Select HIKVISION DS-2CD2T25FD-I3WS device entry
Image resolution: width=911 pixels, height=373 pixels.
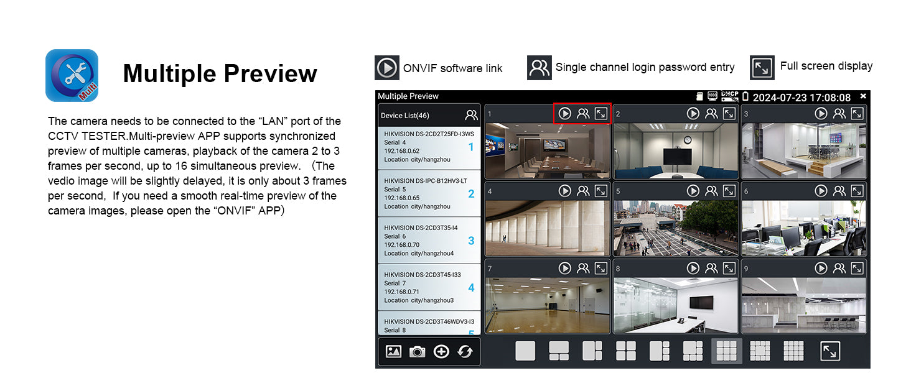pyautogui.click(x=429, y=147)
